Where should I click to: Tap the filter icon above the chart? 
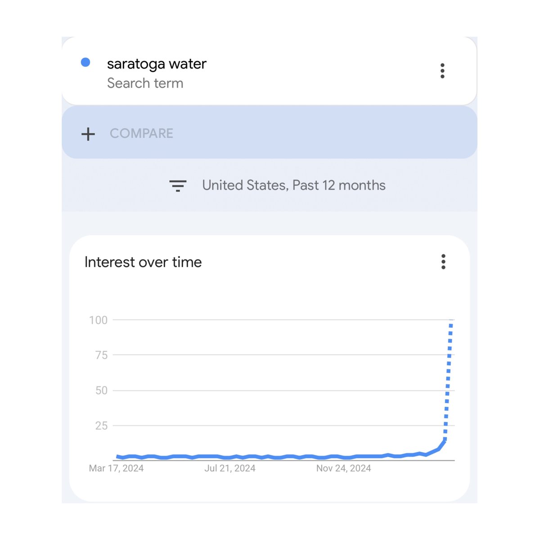point(178,185)
